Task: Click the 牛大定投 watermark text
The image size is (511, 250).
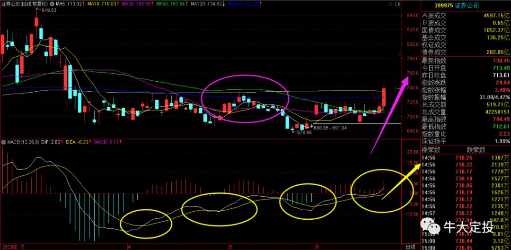Action: click(x=467, y=227)
